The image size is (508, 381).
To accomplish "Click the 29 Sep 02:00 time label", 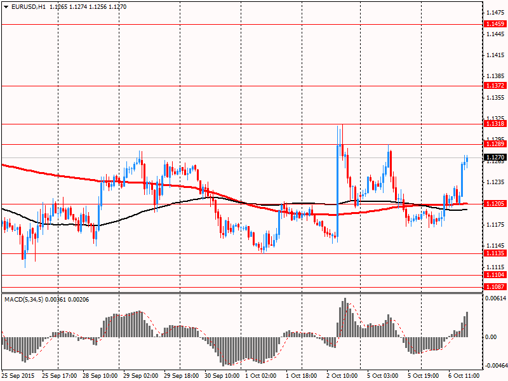I will tap(141, 376).
